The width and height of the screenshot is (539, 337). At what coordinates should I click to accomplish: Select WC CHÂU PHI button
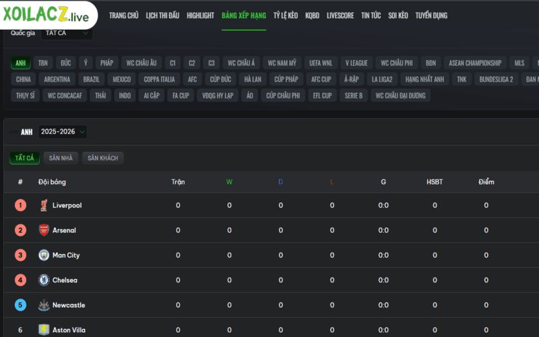tap(397, 63)
